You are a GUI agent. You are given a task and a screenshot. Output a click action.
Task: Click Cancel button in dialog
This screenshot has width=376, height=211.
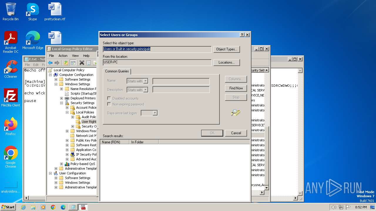click(x=236, y=133)
